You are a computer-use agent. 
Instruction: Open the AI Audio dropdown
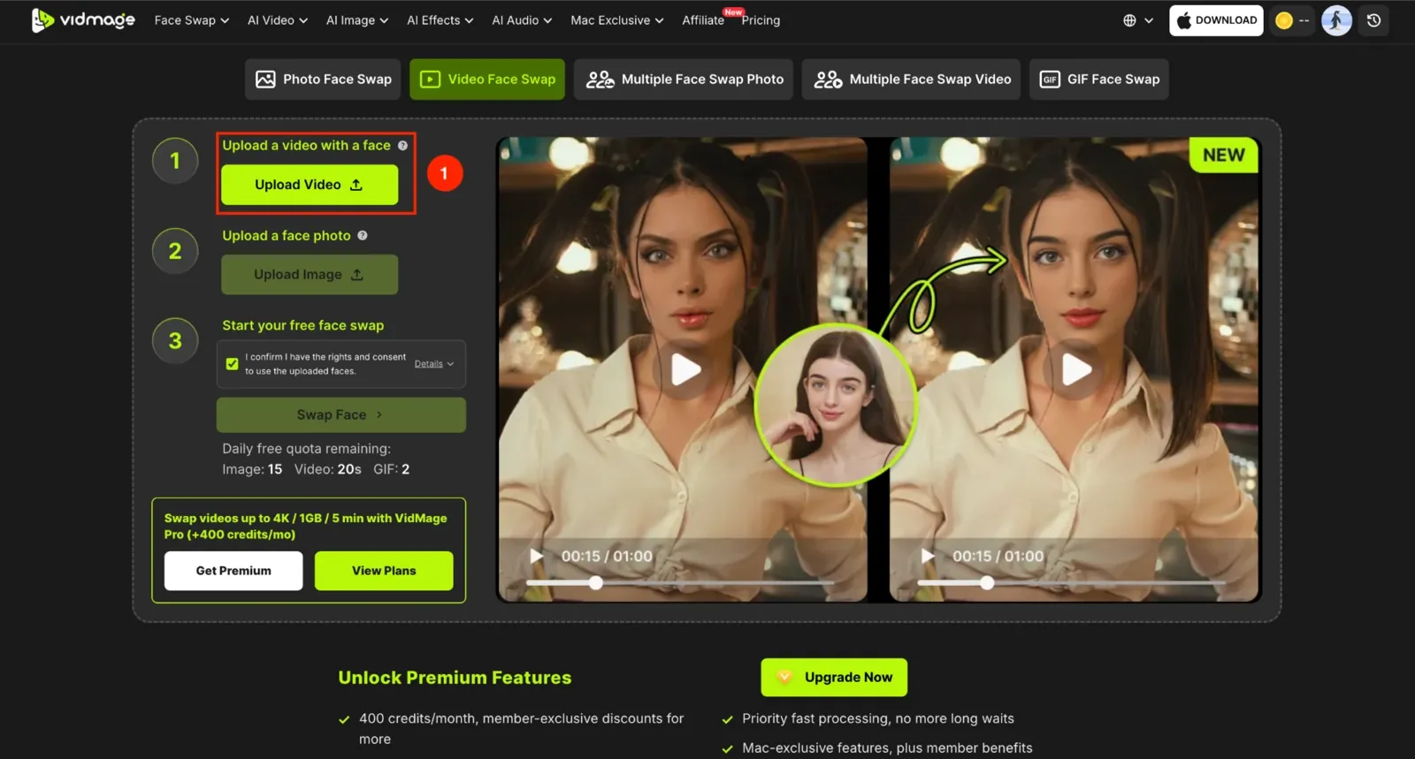[x=521, y=20]
